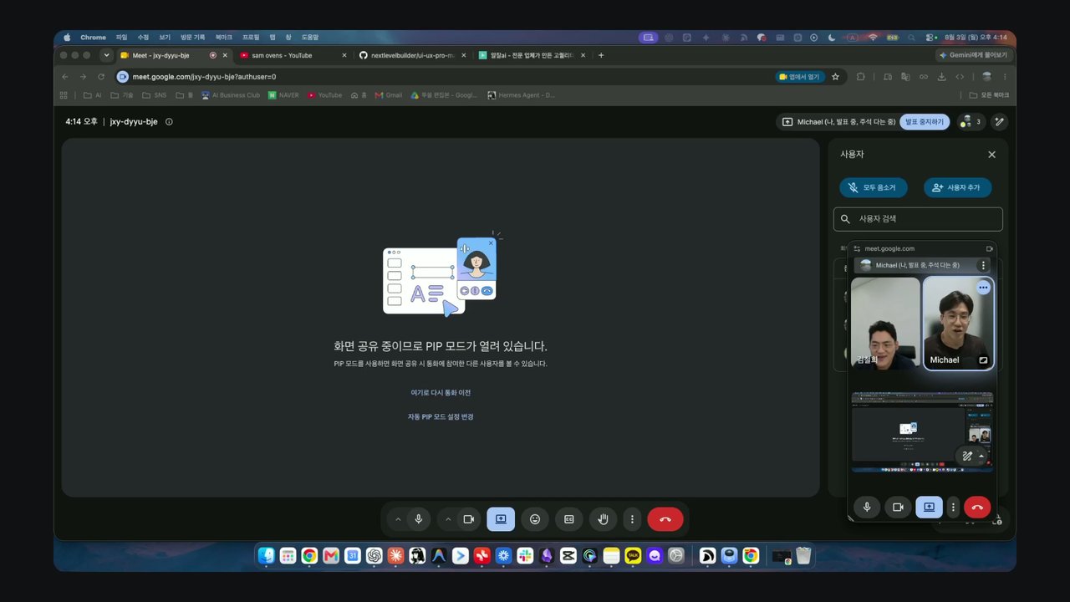Toggle screen sharing in main Meet toolbar
Image resolution: width=1070 pixels, height=602 pixels.
pos(501,519)
